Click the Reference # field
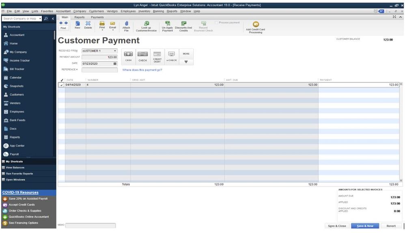Image resolution: width=405 pixels, height=233 pixels. (x=99, y=70)
